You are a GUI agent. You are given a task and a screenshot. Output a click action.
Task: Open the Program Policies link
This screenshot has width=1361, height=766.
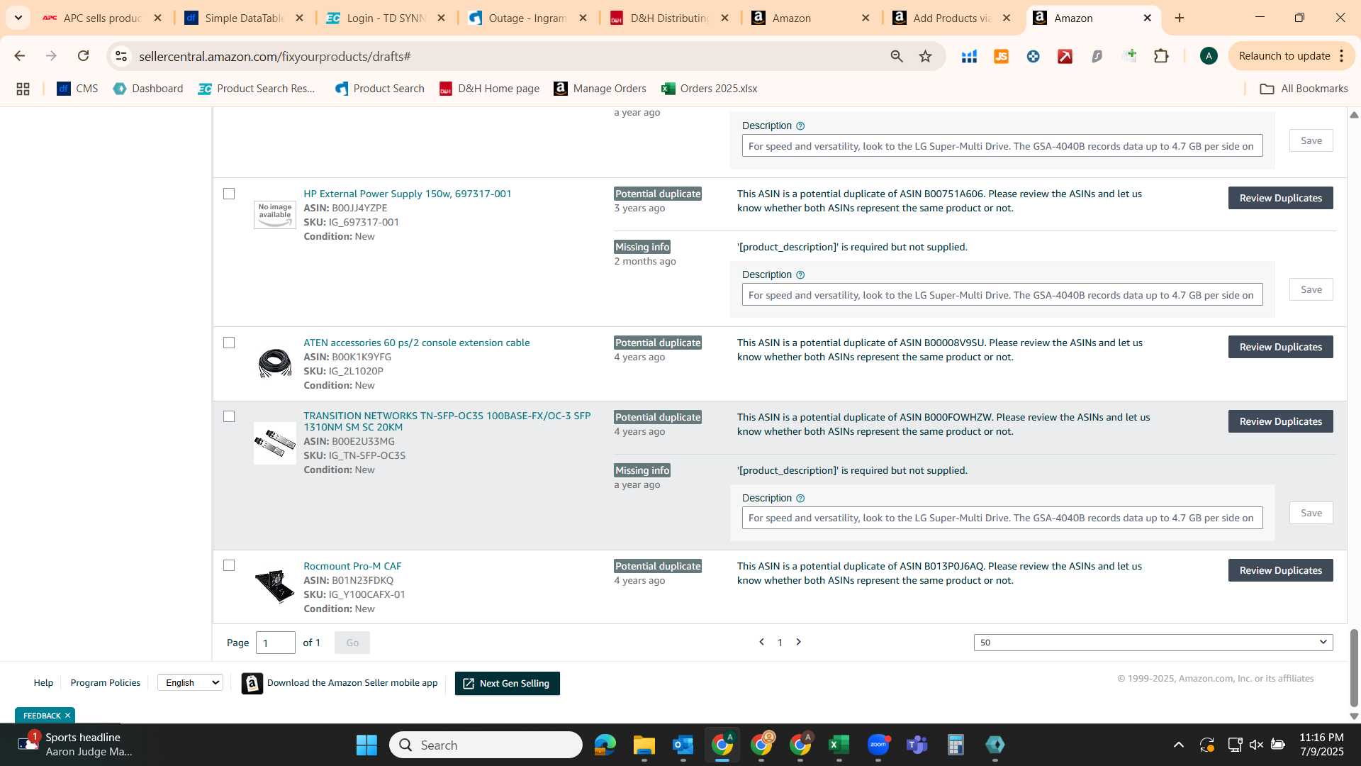pyautogui.click(x=105, y=682)
